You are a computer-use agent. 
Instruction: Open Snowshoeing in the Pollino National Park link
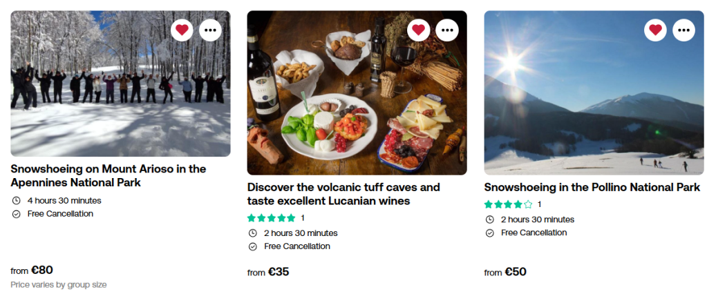[x=592, y=187]
